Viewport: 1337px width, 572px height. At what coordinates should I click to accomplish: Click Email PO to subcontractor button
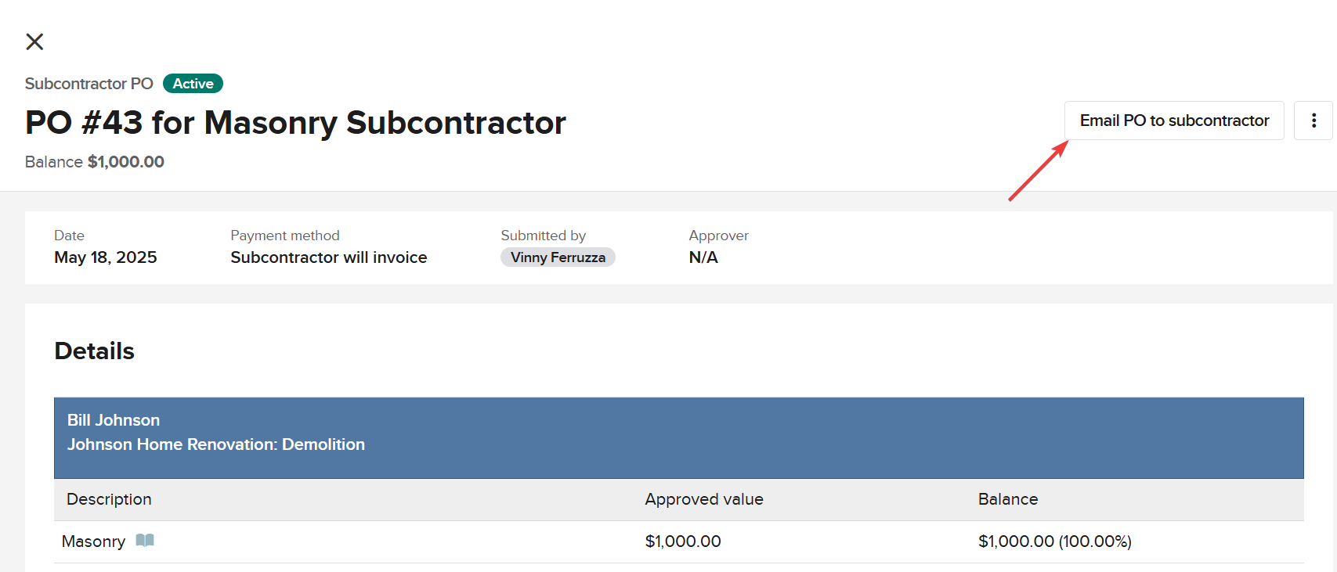1173,121
